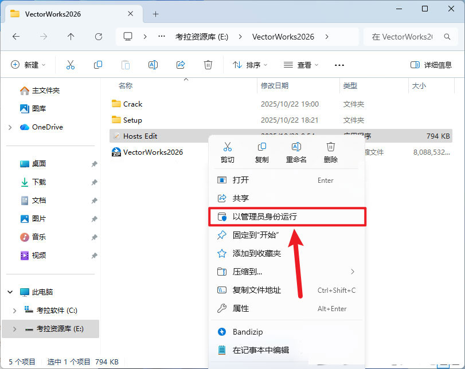
Task: Expand the 考拉软件 (C:) drive node
Action: [14, 311]
